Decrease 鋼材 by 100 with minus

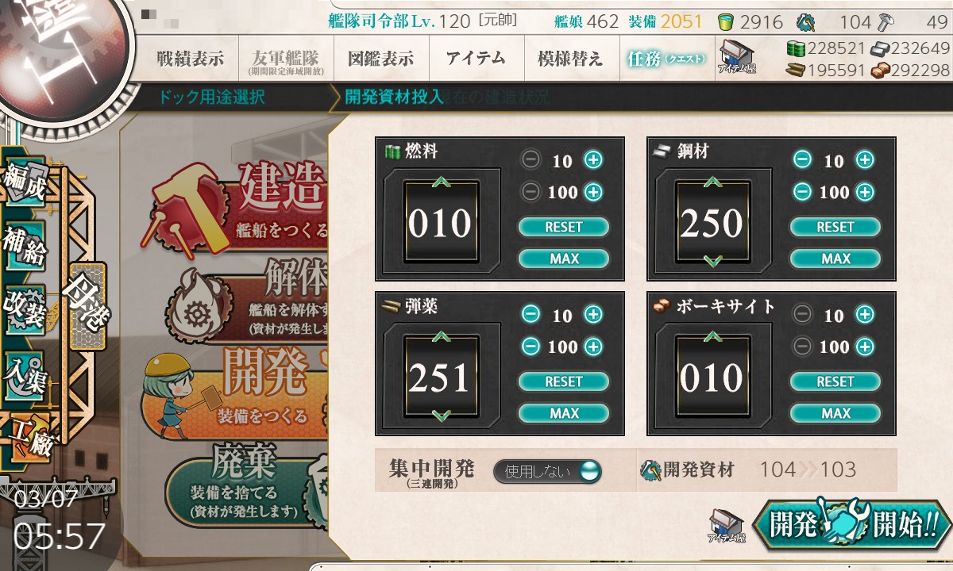803,191
